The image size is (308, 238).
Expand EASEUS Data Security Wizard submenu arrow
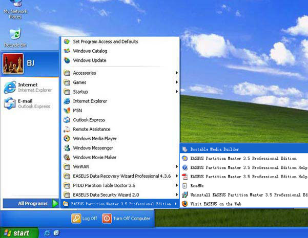[x=177, y=194]
